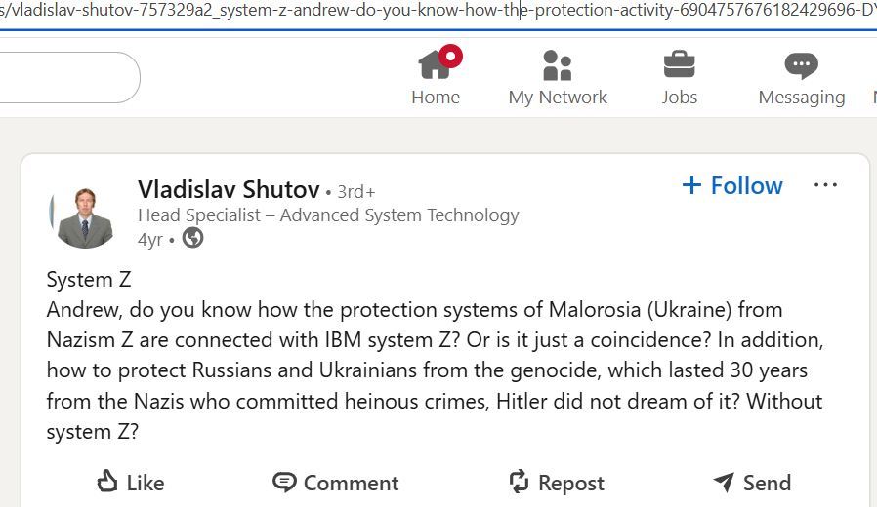Viewport: 877px width, 507px height.
Task: Click the thumbs-up Like icon
Action: [107, 482]
